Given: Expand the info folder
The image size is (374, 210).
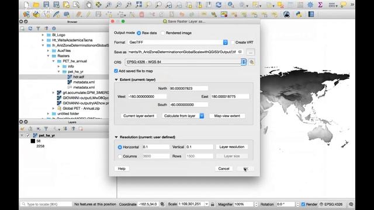Looking at the screenshot, I should tap(58, 66).
